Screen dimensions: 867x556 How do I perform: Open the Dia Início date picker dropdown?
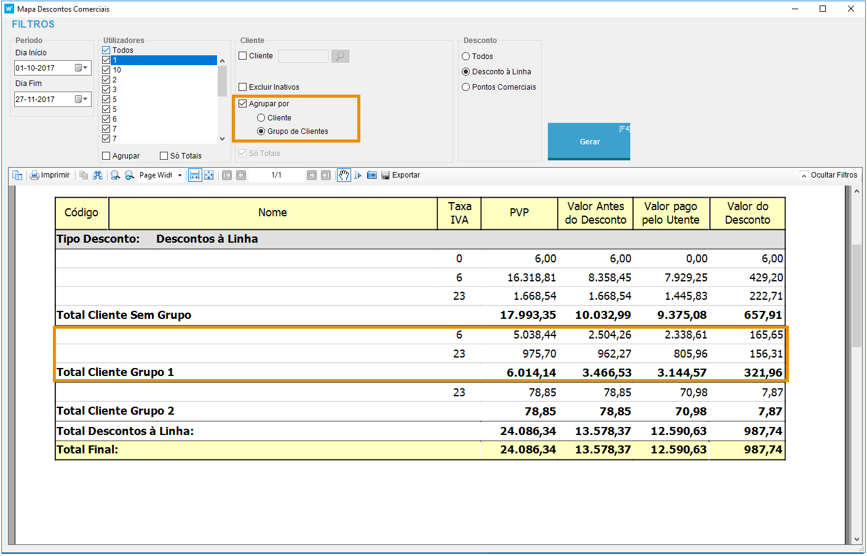pyautogui.click(x=81, y=68)
